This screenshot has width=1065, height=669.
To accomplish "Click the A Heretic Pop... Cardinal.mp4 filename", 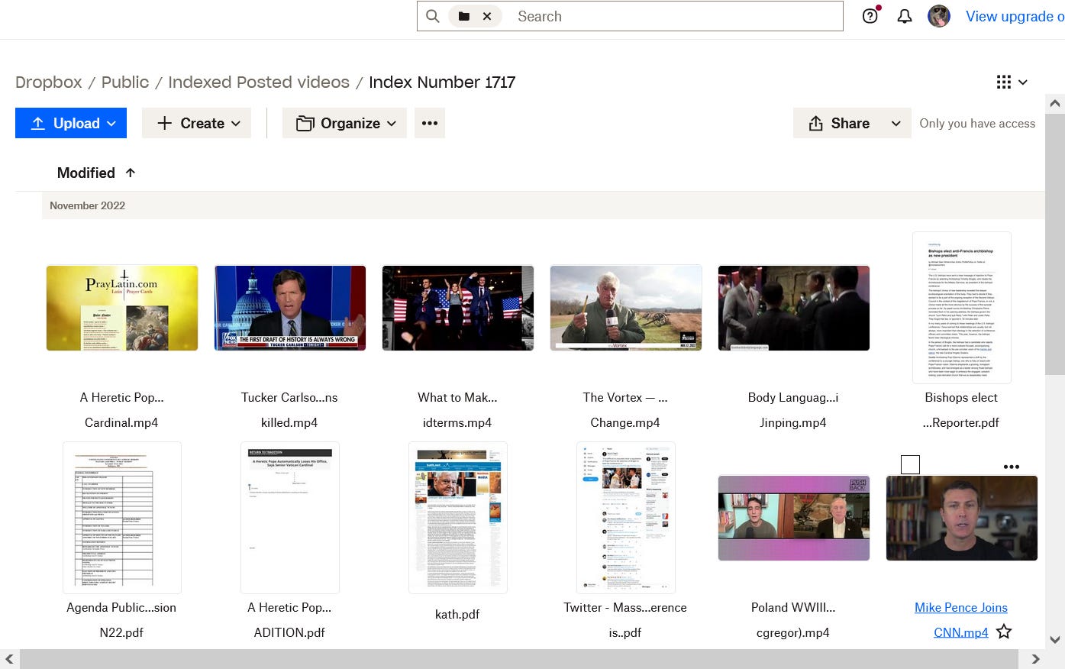I will coord(121,409).
